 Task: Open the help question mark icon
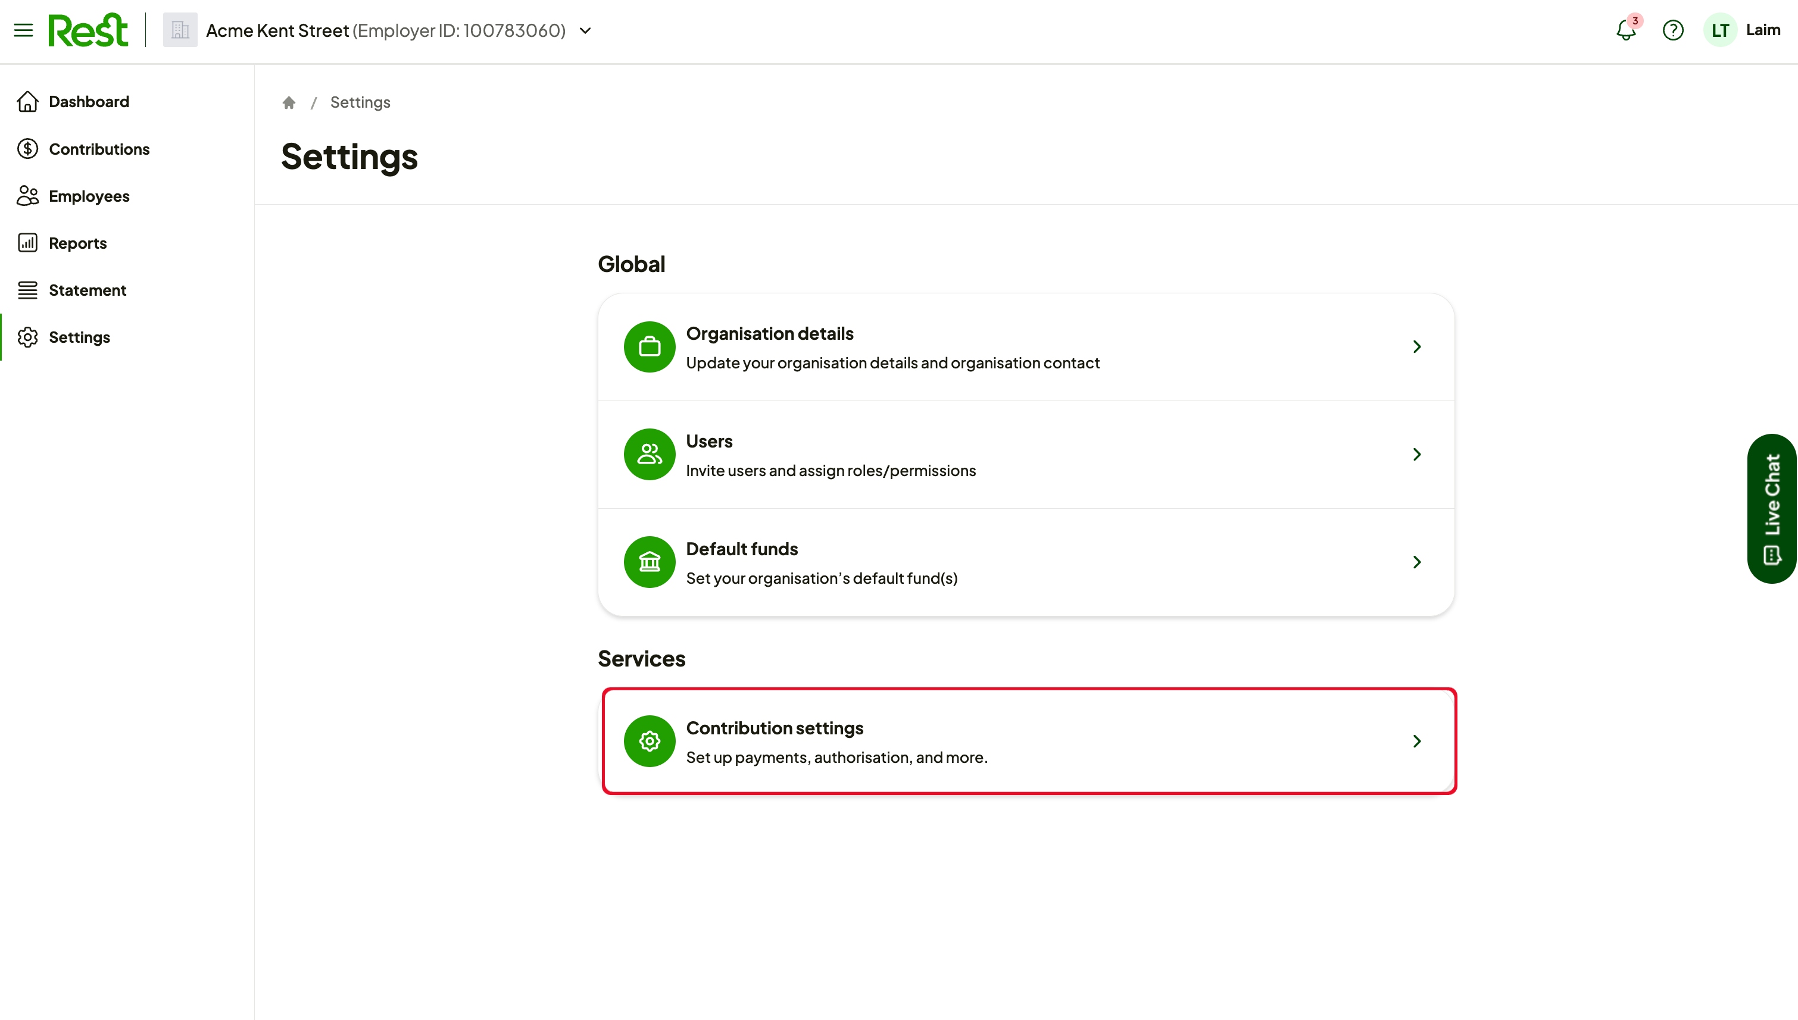click(x=1672, y=30)
